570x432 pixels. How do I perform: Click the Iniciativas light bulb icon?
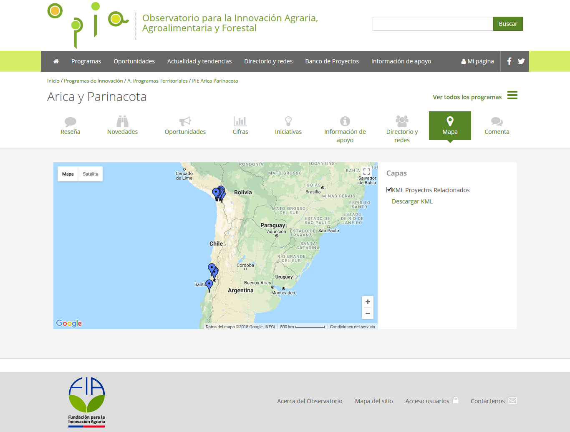tap(288, 121)
